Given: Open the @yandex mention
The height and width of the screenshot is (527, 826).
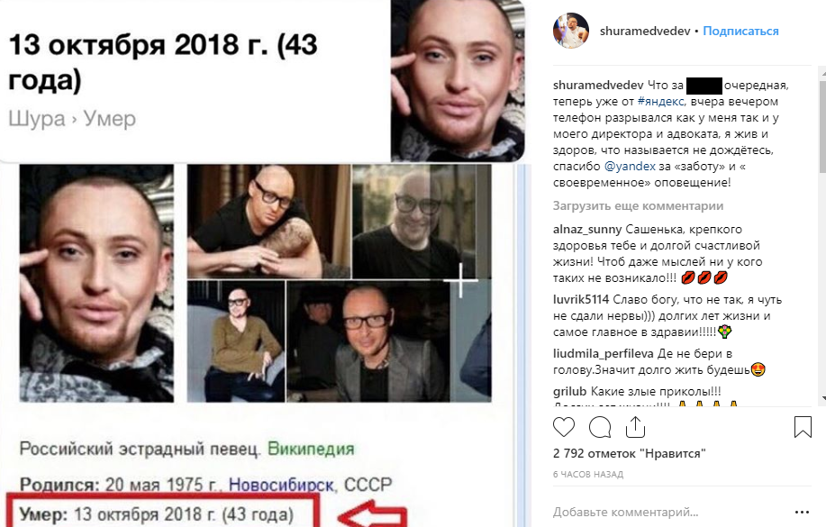Looking at the screenshot, I should coord(630,167).
